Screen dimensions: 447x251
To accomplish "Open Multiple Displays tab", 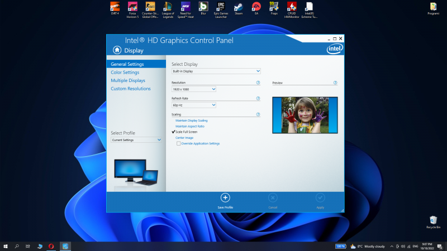I will (128, 80).
